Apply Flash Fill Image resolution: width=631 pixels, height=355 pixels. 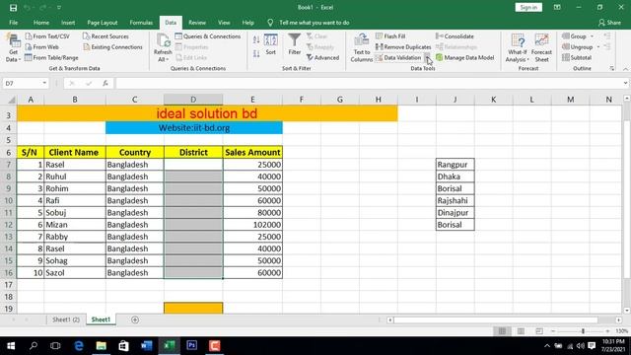tap(390, 36)
